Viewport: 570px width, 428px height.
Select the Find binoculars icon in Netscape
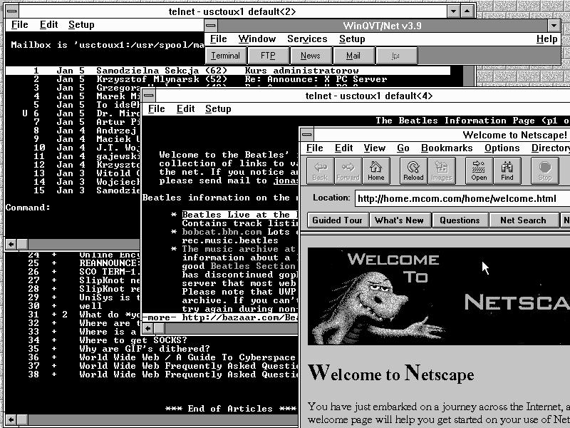507,170
